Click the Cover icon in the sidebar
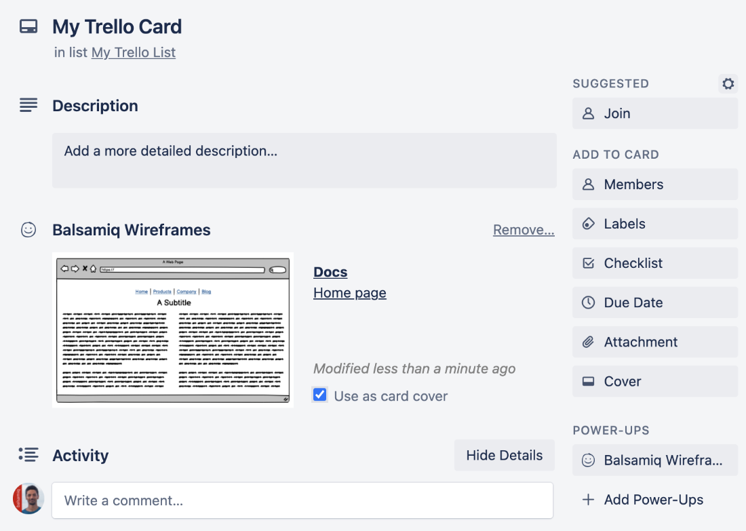The height and width of the screenshot is (531, 746). 589,381
